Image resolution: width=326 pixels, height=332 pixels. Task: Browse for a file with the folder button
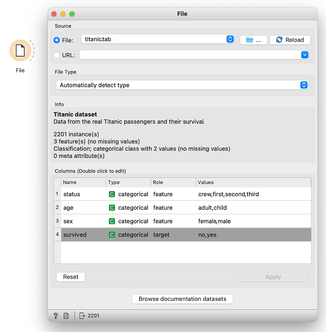point(253,40)
